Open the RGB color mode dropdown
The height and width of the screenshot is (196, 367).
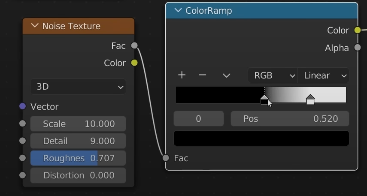coord(273,75)
